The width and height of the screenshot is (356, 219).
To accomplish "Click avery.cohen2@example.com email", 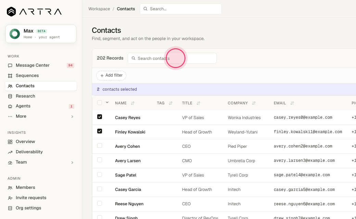I will pos(303,146).
